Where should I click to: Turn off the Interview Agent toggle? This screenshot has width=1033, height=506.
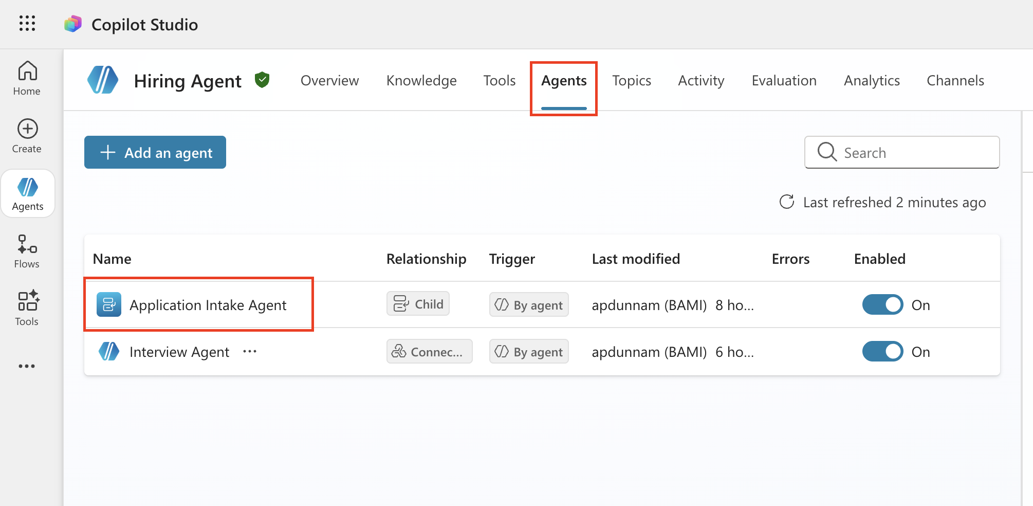click(882, 352)
